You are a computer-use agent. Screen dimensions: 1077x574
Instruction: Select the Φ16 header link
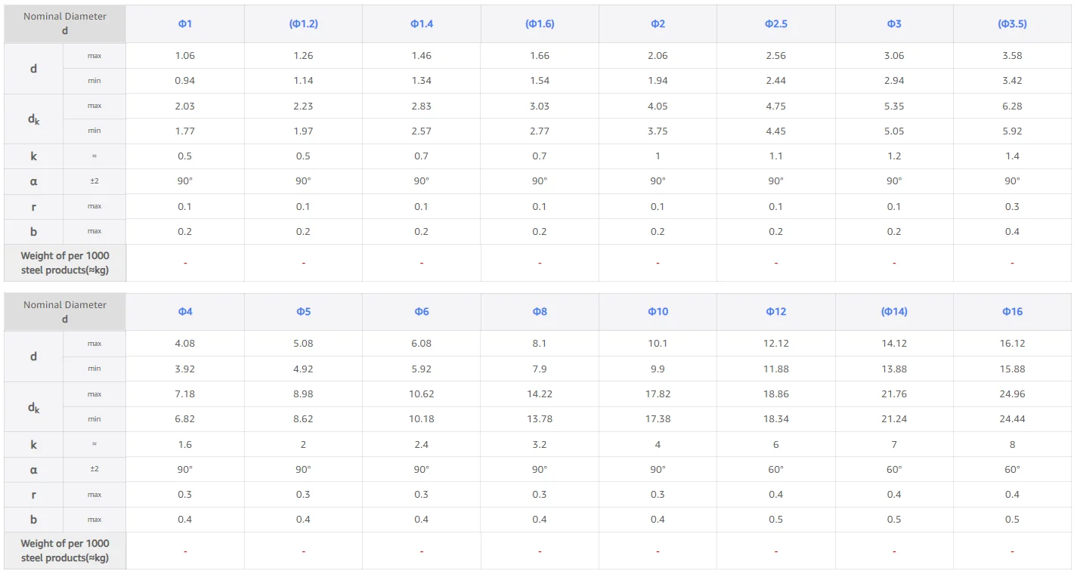click(x=1012, y=312)
